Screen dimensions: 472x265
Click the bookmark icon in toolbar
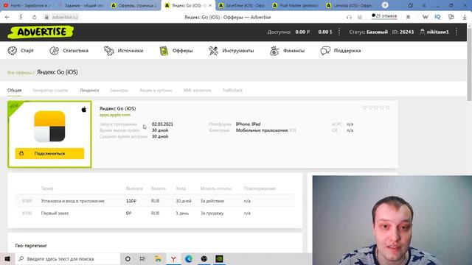(x=408, y=17)
